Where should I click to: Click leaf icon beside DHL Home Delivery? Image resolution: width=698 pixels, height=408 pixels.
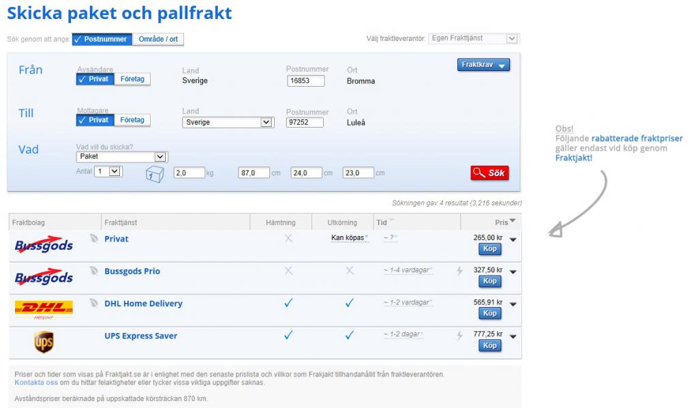click(93, 303)
